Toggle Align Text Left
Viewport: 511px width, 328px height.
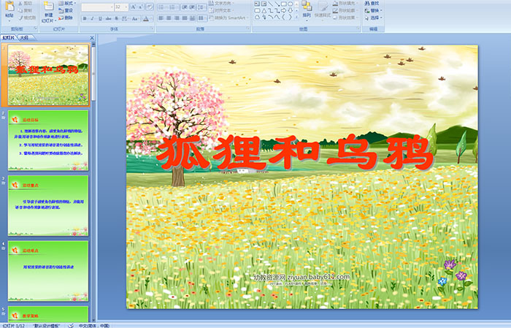161,18
